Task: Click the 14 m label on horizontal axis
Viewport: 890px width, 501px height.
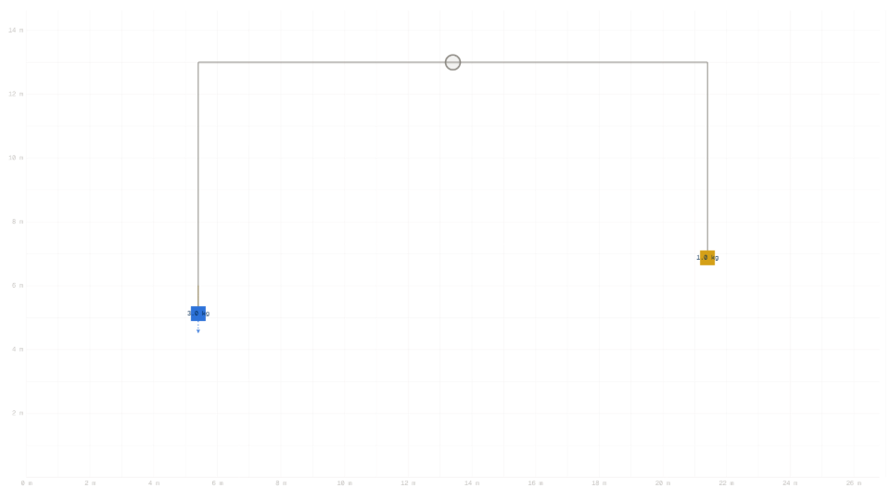Action: click(x=472, y=483)
